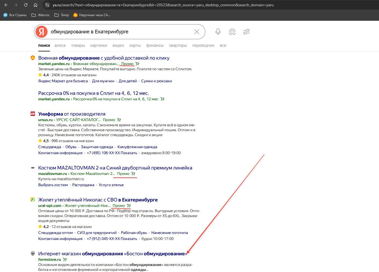Viewport: 379px width, 272px height.
Task: Switch to the финансы tab
Action: (x=155, y=45)
